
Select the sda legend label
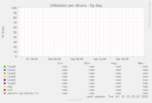(x=10, y=87)
